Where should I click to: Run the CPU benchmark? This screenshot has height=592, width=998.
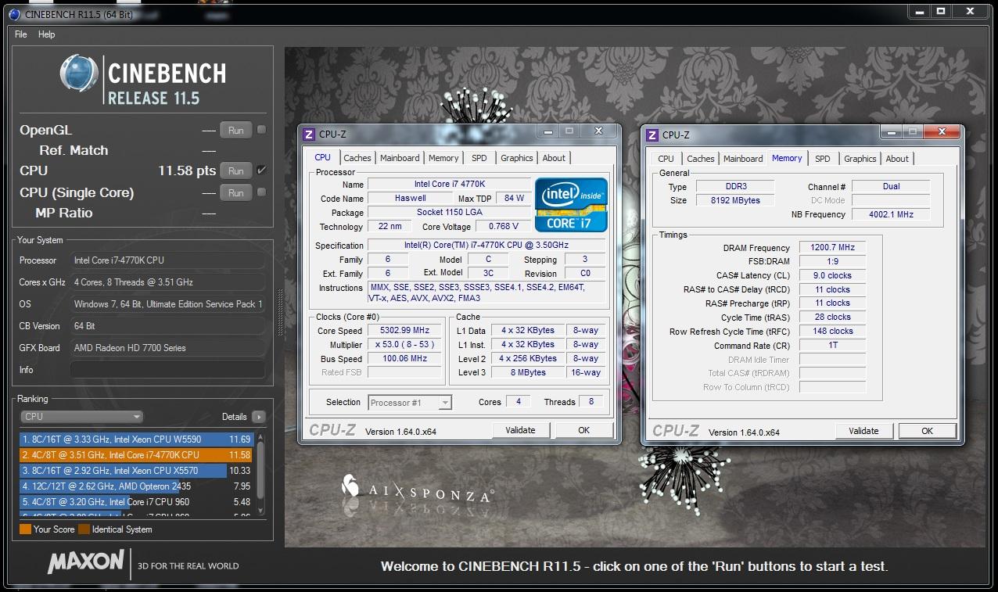pyautogui.click(x=235, y=170)
